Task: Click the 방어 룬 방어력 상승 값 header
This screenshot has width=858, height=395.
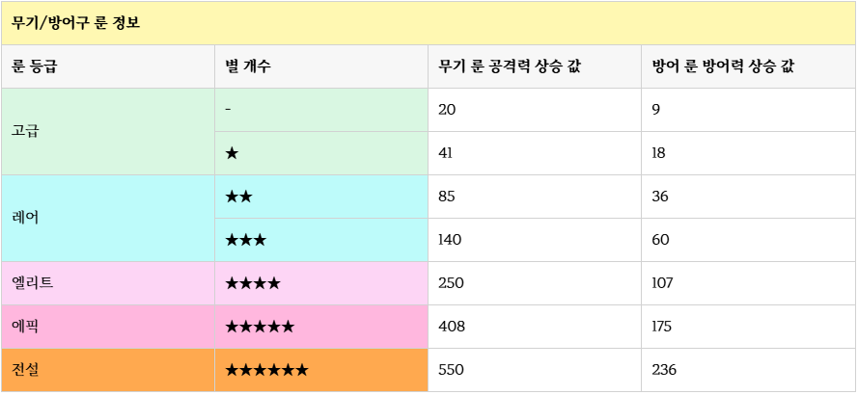Action: [x=749, y=66]
